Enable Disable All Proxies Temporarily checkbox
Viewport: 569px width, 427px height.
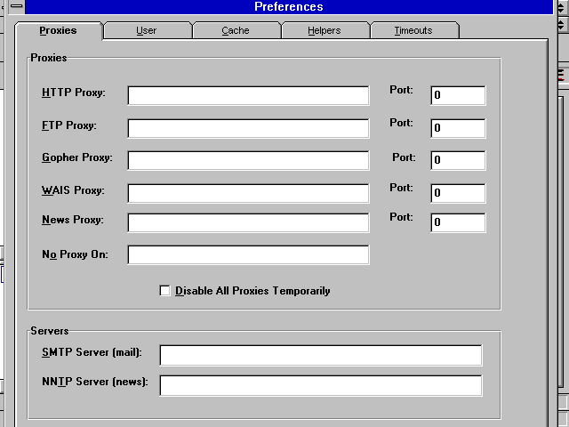point(164,291)
